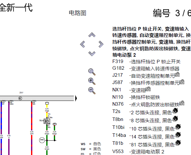
Task: Click the pan right arrow
Action: click(x=101, y=44)
